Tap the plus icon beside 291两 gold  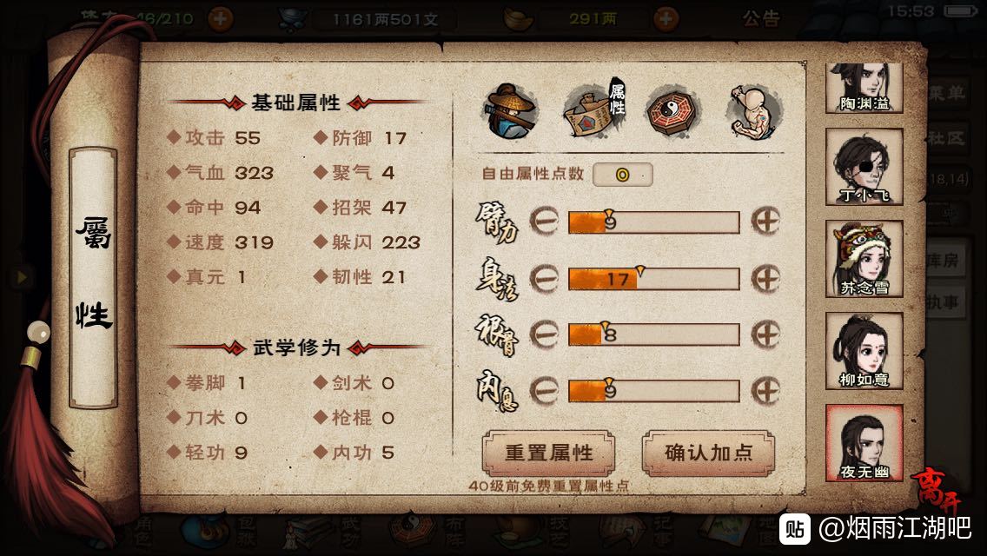click(666, 19)
